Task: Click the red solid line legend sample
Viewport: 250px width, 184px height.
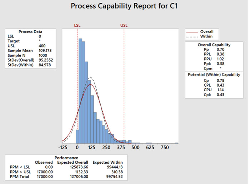Action: coord(192,32)
